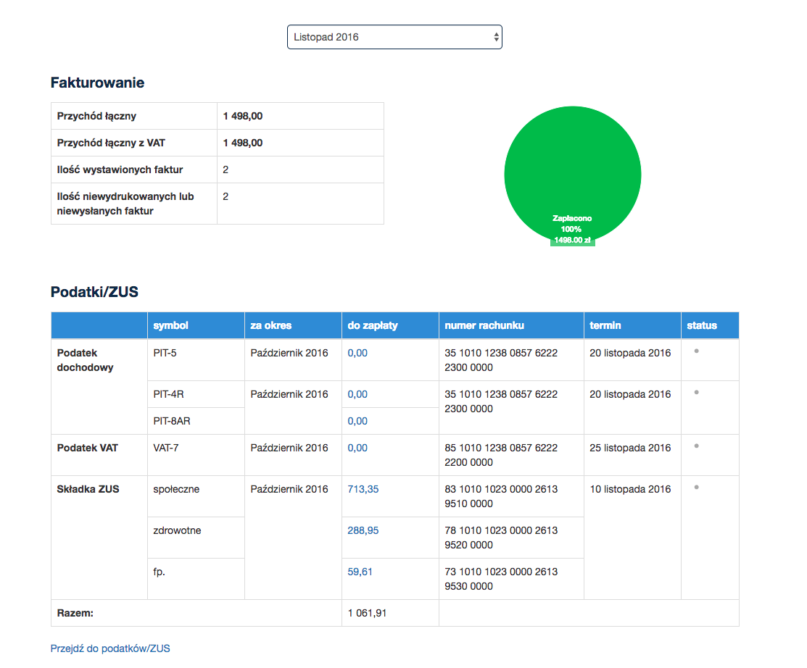This screenshot has height=668, width=807.
Task: Click the Zapłacono 100% chart label
Action: (x=572, y=223)
